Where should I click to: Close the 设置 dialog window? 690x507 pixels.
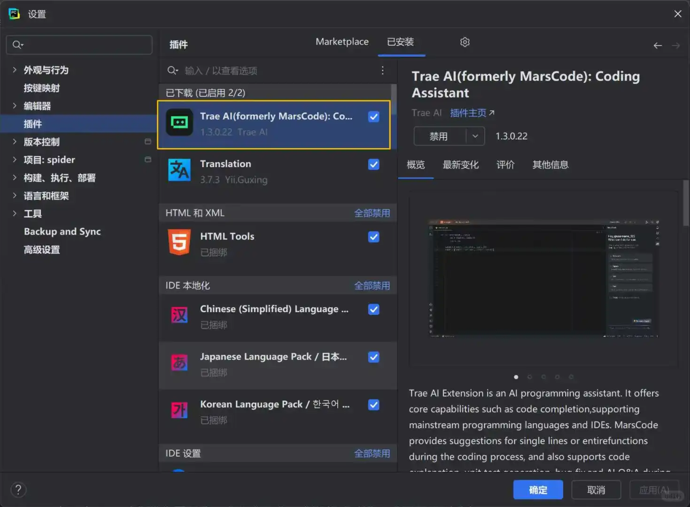pos(678,14)
